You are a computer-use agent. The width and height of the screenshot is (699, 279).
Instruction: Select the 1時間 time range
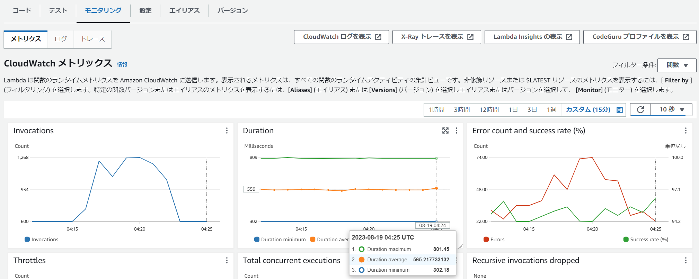pyautogui.click(x=436, y=110)
